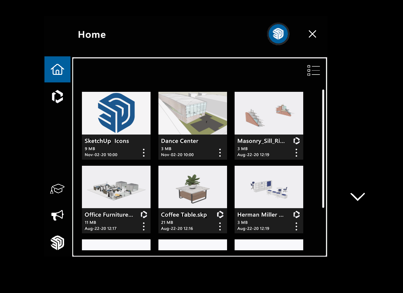Open the Dance Center model thumbnail
Viewport: 403px width, 293px height.
pyautogui.click(x=193, y=113)
